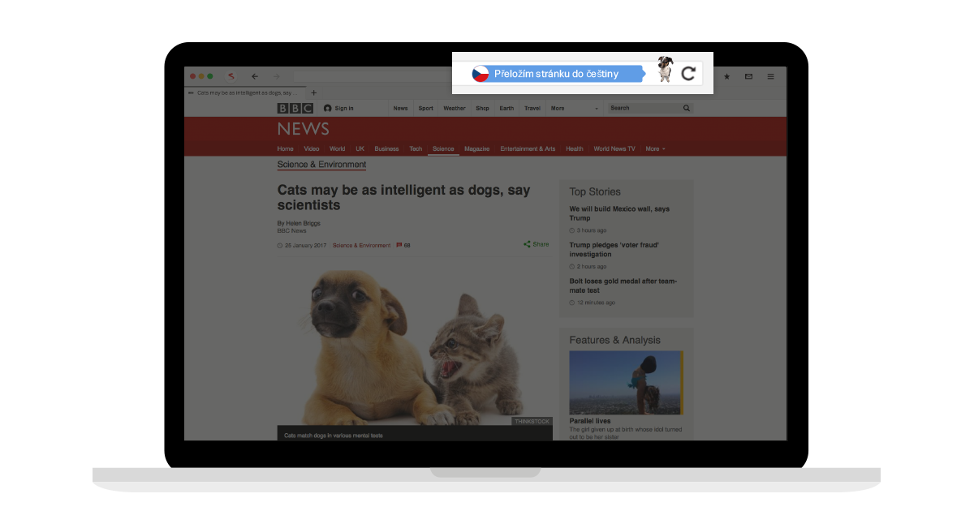This screenshot has width=974, height=511.
Task: Open the Entertainment & Arts section
Action: (528, 149)
